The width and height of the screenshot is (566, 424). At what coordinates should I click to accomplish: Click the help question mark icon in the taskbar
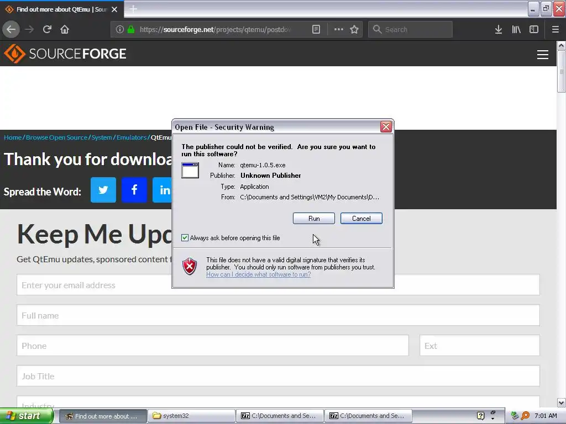pos(480,416)
